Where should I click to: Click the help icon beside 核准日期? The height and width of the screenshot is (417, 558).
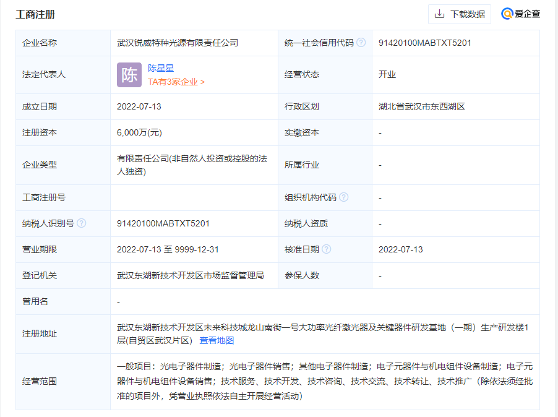click(x=327, y=249)
